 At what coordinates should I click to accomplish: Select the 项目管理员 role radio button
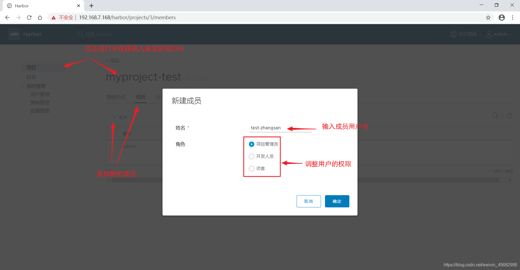click(x=251, y=144)
